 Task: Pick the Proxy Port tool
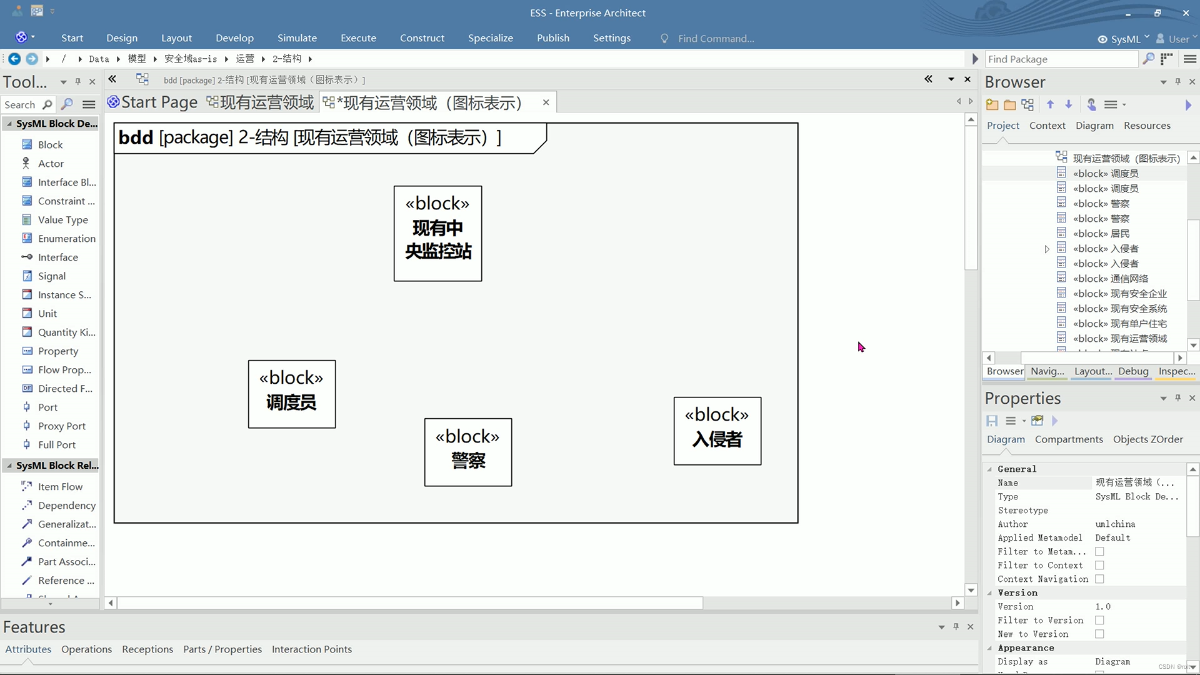61,426
